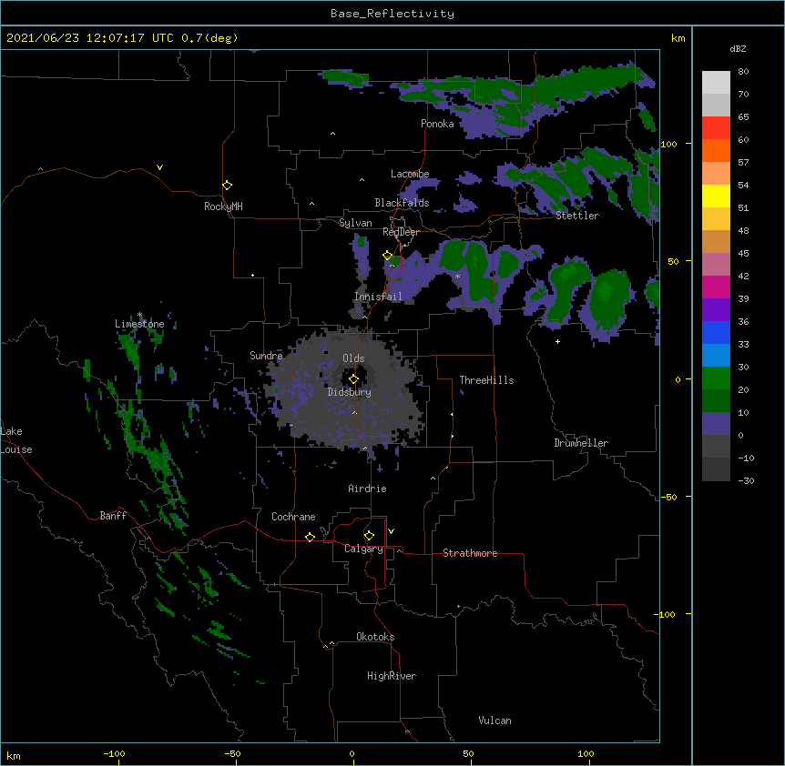Viewport: 785px width, 766px height.
Task: Click the Stettler city label
Action: coord(577,216)
